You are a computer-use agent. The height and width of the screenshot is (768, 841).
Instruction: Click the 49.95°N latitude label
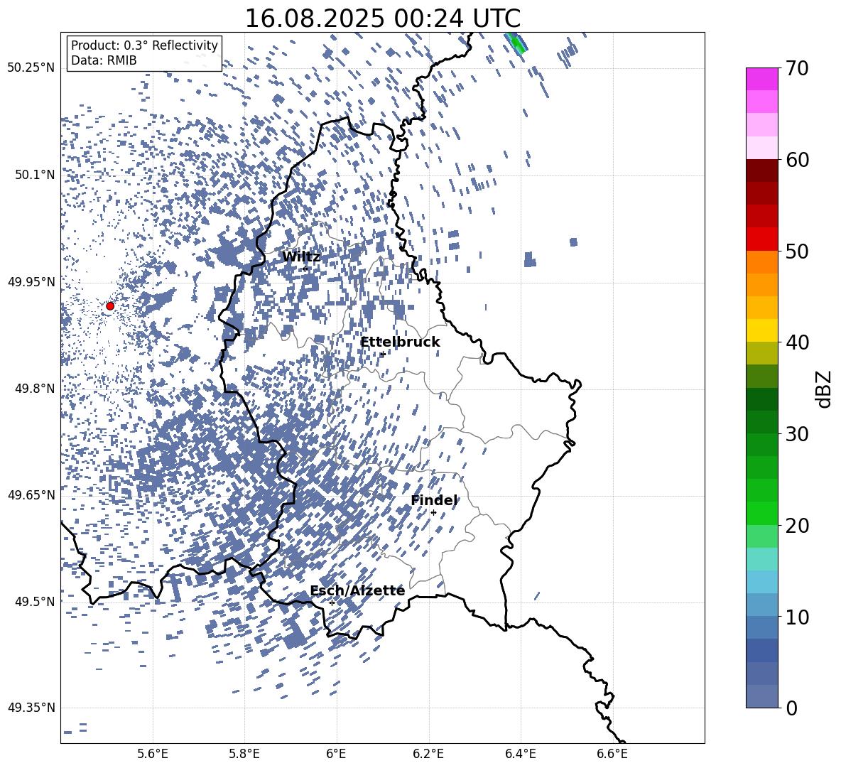[32, 281]
